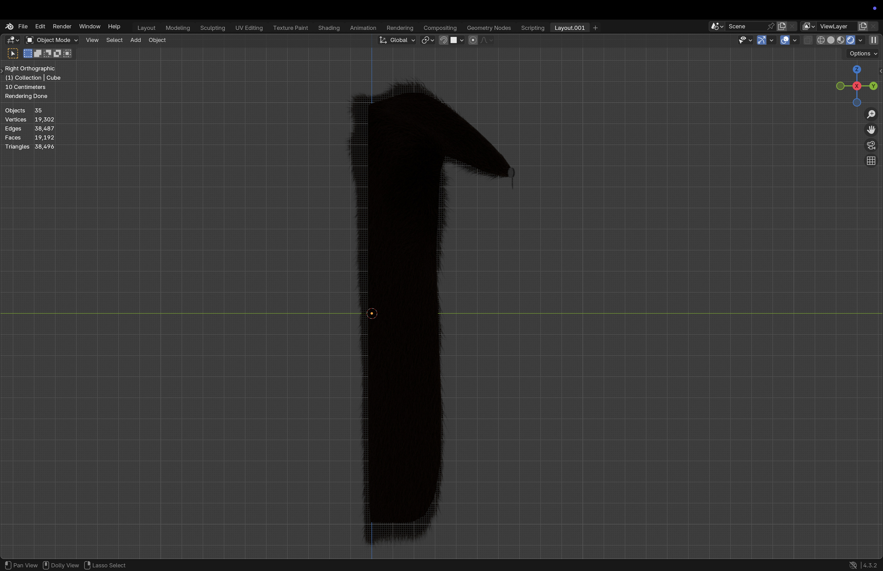Click the ViewLayer name field

(x=837, y=26)
